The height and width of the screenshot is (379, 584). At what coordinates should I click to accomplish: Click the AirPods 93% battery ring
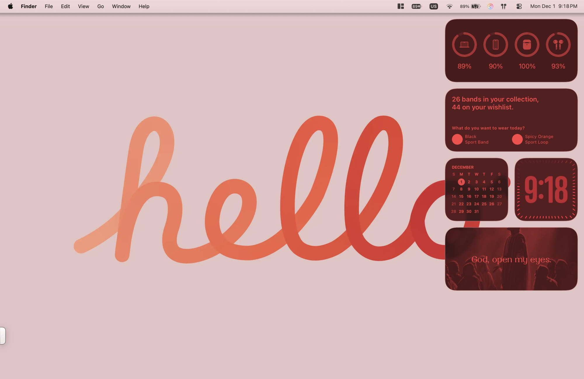(x=558, y=45)
